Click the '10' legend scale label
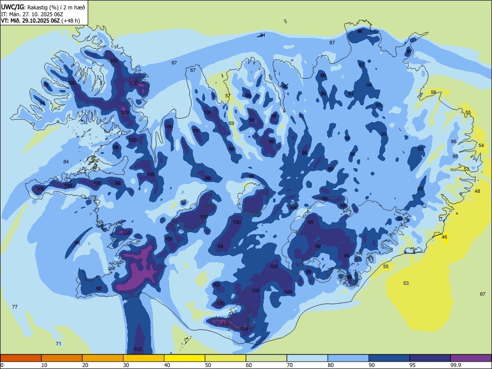The height and width of the screenshot is (369, 492). 44,365
